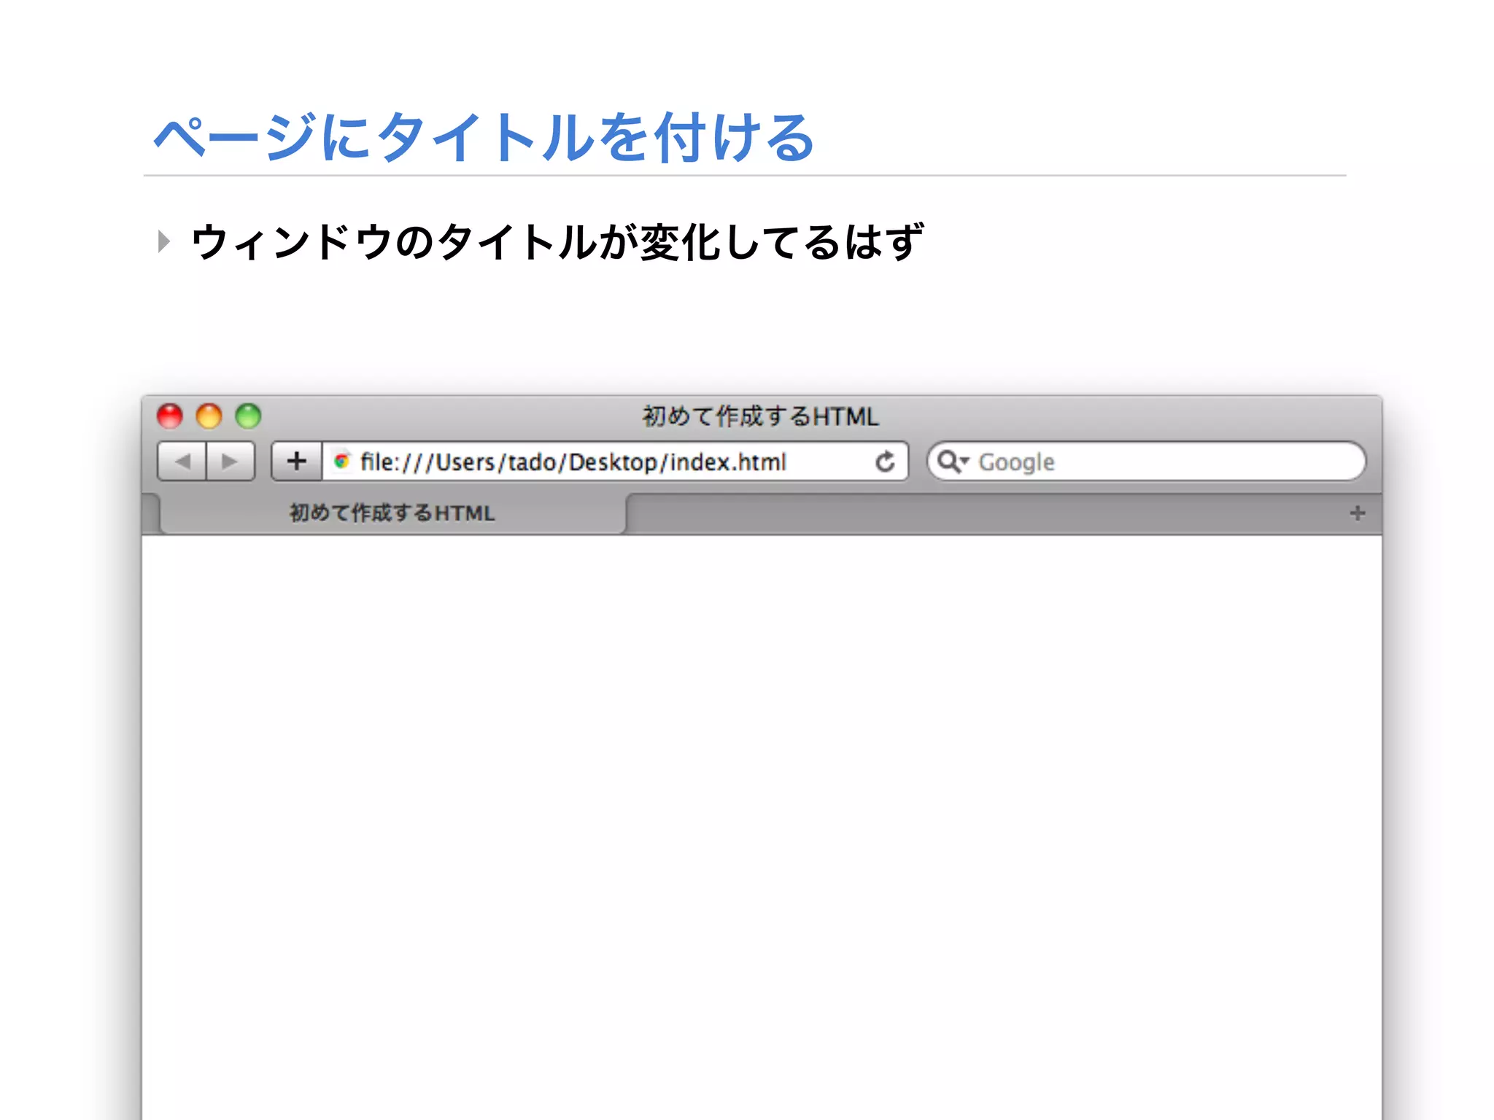The height and width of the screenshot is (1120, 1494).
Task: Click the green zoom window button
Action: (248, 416)
